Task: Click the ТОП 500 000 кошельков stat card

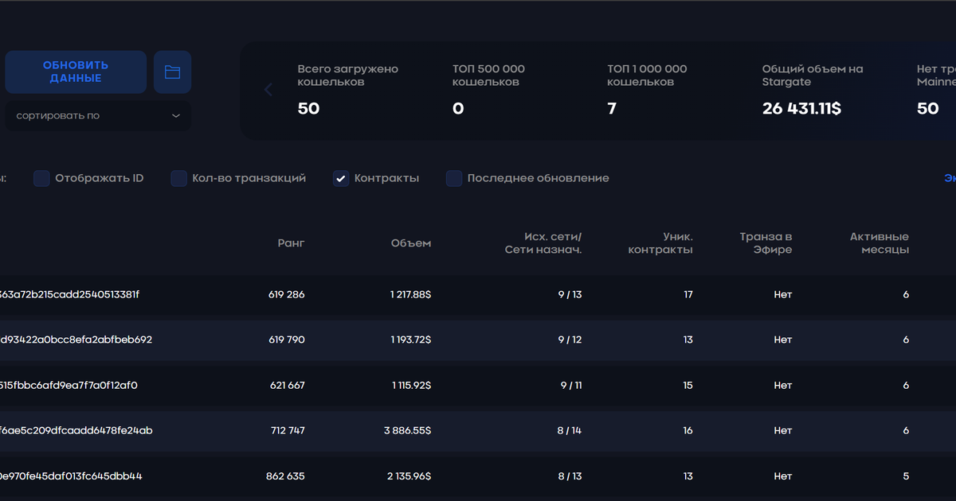Action: pyautogui.click(x=489, y=90)
